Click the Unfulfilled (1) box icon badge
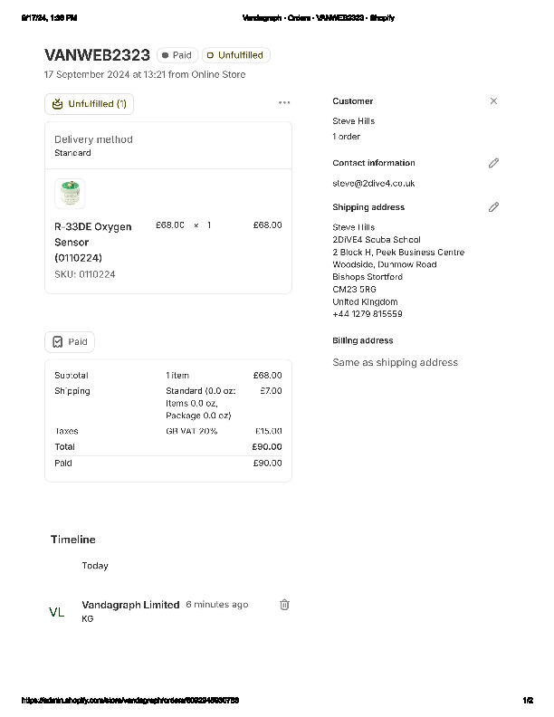The width and height of the screenshot is (554, 717). click(58, 104)
